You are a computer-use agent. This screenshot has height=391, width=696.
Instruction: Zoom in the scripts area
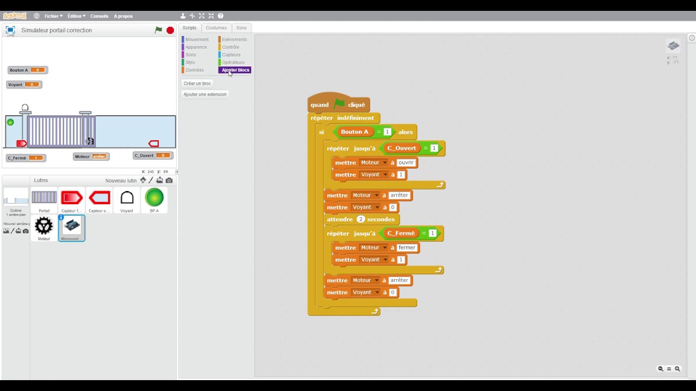(678, 369)
